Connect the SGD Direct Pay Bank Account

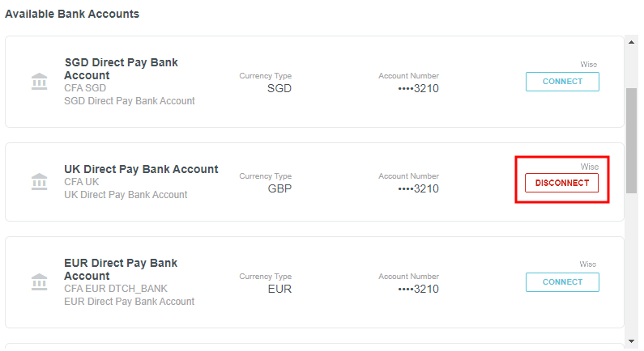point(562,82)
